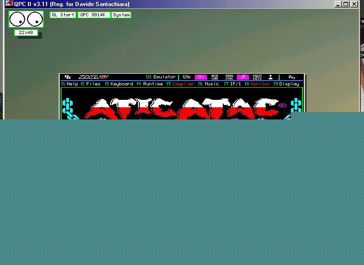Click the System button

click(121, 15)
